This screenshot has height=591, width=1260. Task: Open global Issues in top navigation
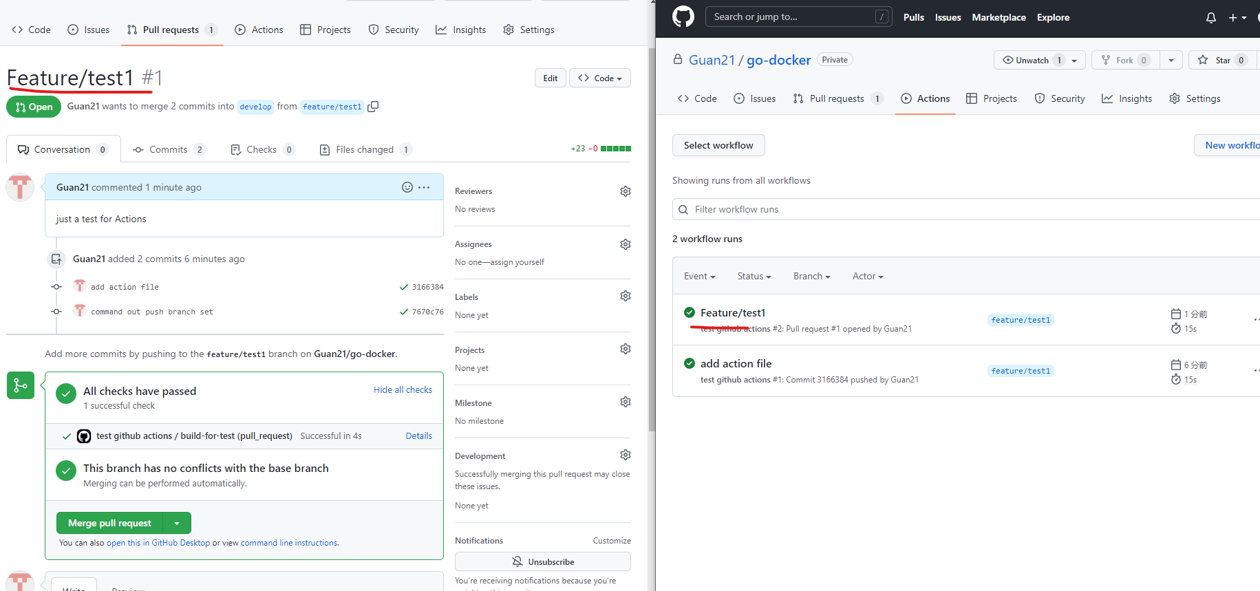tap(948, 17)
